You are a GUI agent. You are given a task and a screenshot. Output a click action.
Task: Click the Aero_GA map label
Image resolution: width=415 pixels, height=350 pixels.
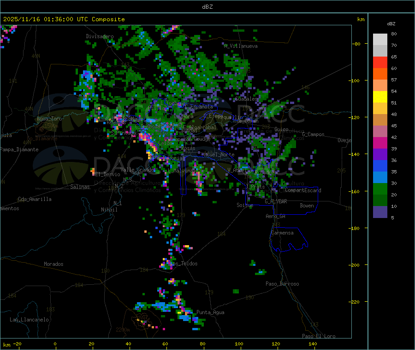(276, 216)
